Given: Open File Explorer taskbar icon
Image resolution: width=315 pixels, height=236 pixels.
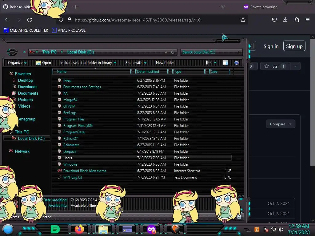Looking at the screenshot, I should click(x=103, y=229).
